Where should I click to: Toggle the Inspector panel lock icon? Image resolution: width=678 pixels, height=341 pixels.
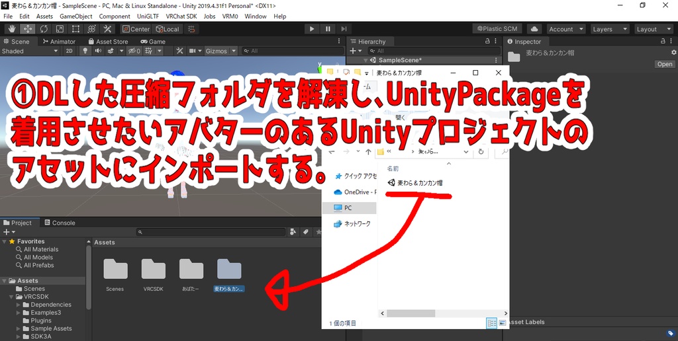click(663, 41)
